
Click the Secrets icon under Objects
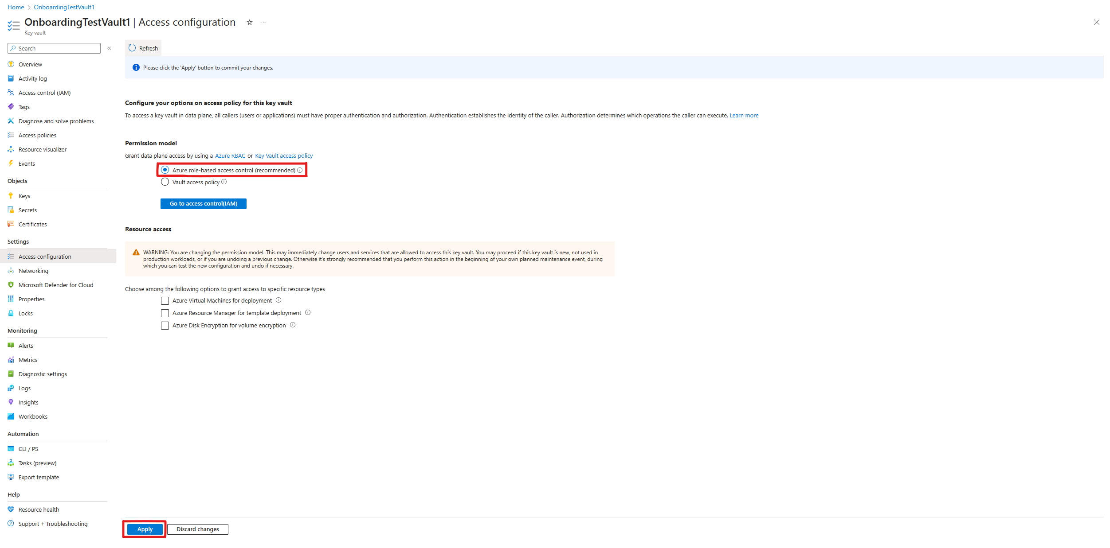point(11,210)
